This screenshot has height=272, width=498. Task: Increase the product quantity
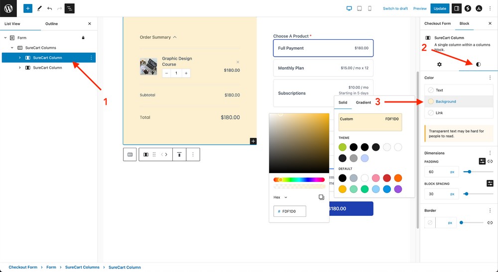point(186,73)
